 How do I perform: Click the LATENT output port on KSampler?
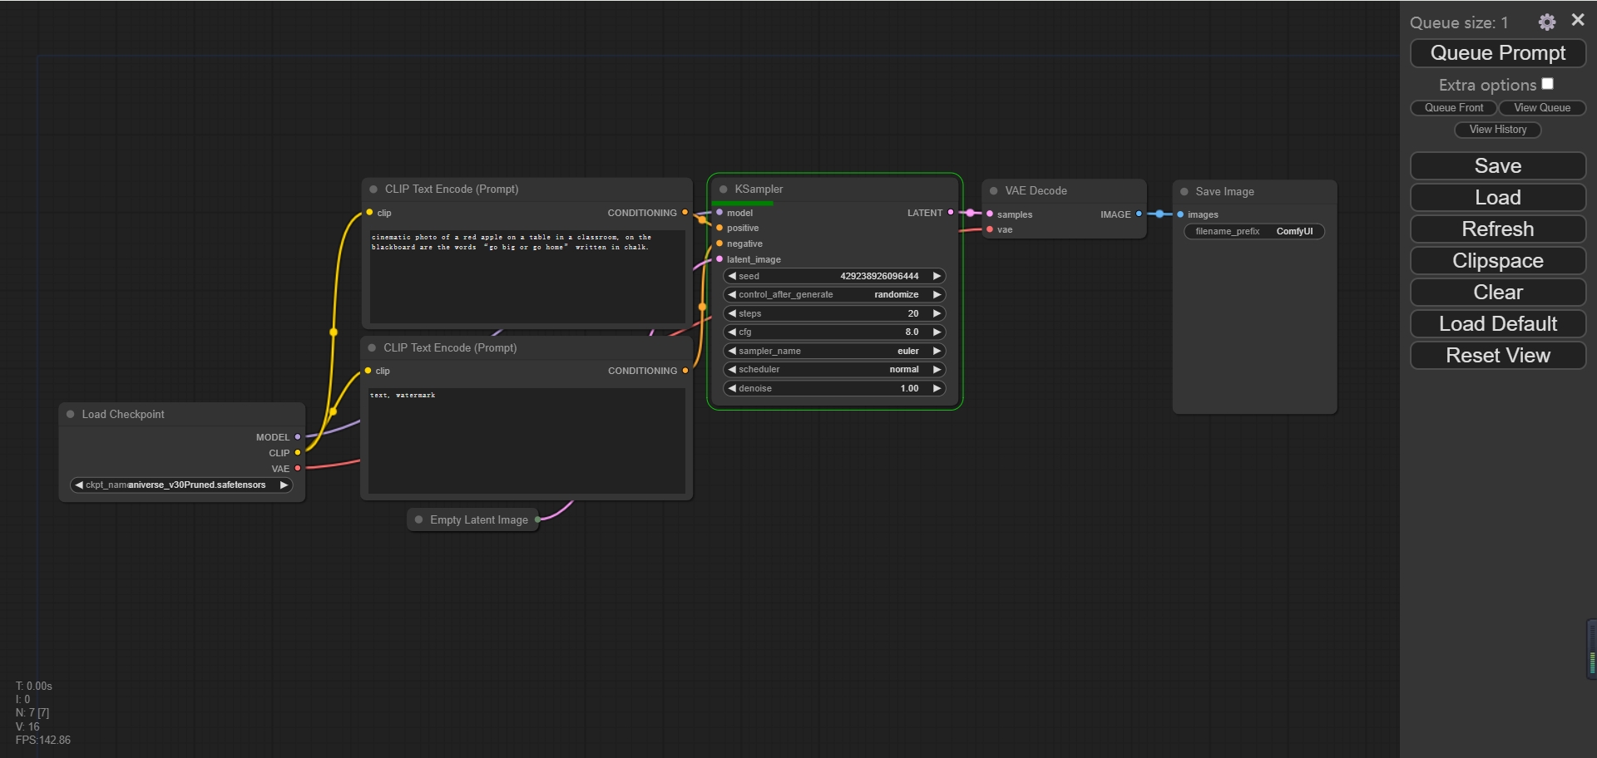click(951, 213)
